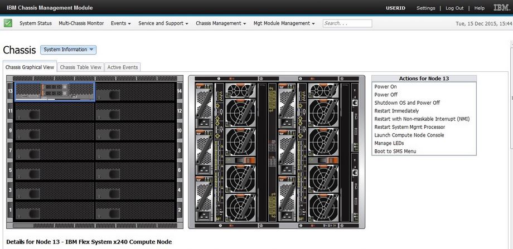Image resolution: width=513 pixels, height=249 pixels.
Task: Click the Log Out link
Action: pos(454,8)
